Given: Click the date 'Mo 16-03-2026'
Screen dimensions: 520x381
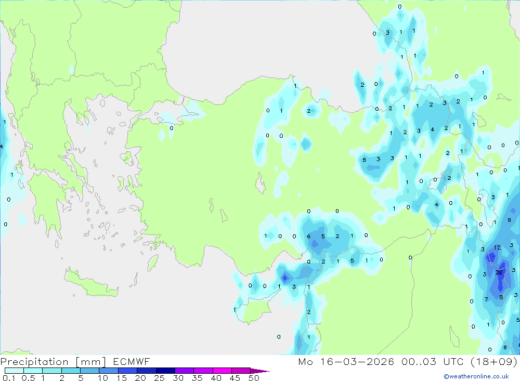Looking at the screenshot, I should pos(346,361).
